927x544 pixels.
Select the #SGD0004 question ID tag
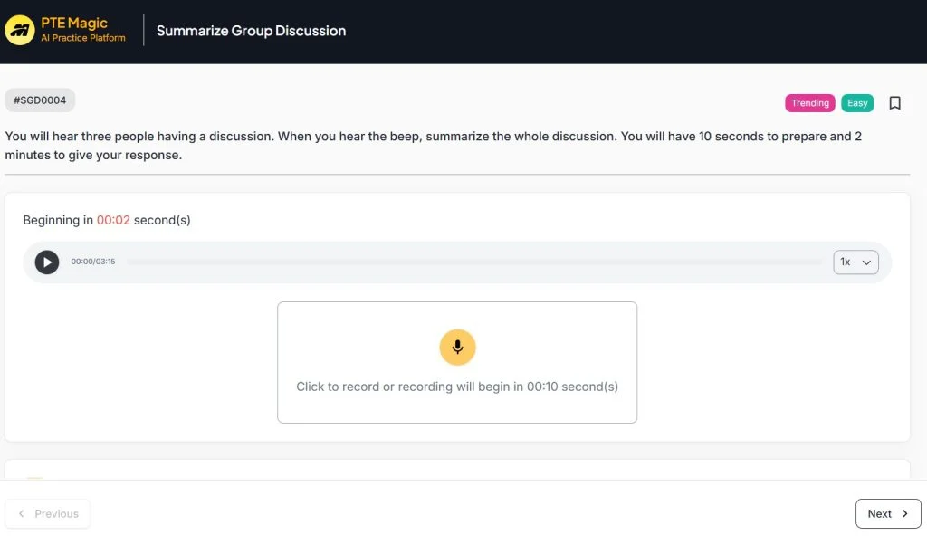(x=40, y=100)
